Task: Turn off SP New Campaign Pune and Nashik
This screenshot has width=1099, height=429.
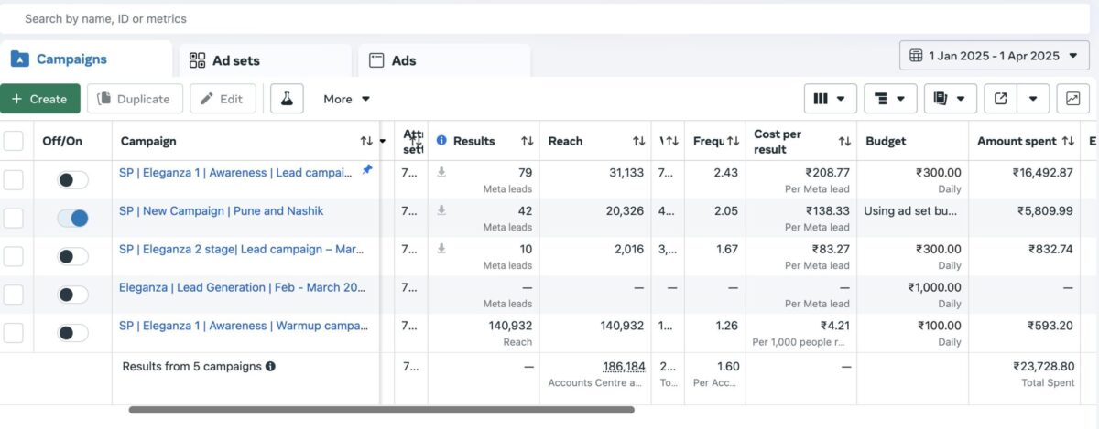Action: [72, 218]
